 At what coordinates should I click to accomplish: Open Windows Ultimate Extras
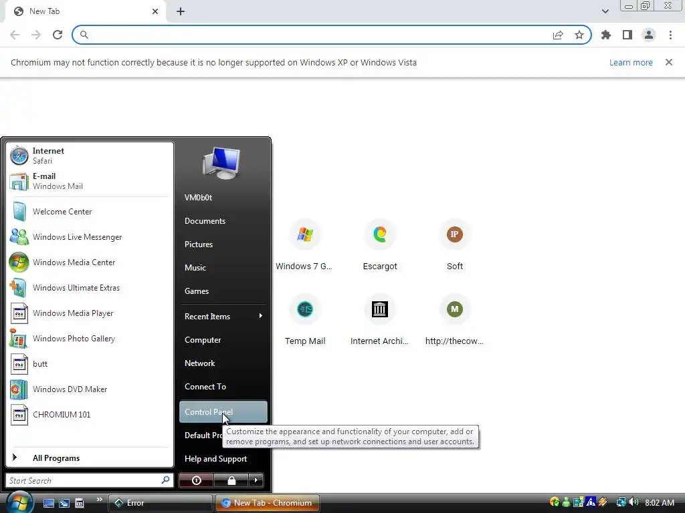coord(90,288)
